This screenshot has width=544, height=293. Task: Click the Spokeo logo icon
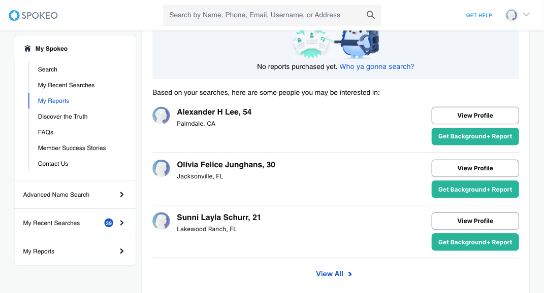pyautogui.click(x=14, y=16)
